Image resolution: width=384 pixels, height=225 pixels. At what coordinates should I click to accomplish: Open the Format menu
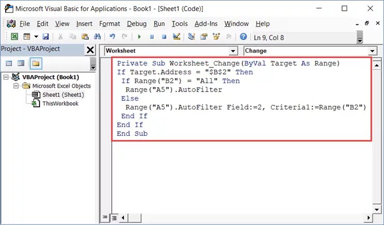point(109,24)
